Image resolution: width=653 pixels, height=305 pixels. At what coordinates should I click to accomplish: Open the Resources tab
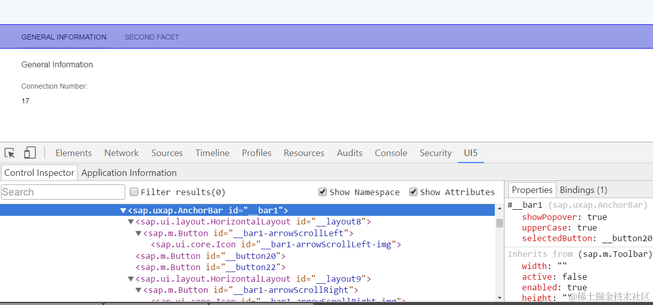(x=304, y=153)
